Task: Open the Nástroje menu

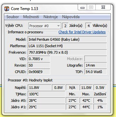Action: 51,17
